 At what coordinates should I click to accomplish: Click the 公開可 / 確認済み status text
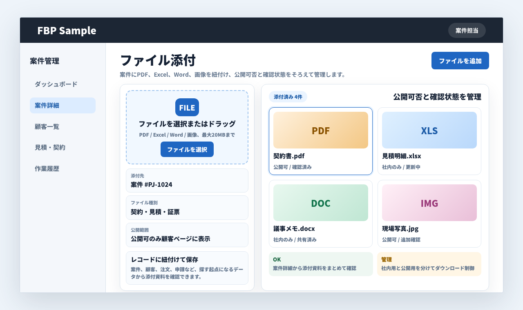click(293, 167)
